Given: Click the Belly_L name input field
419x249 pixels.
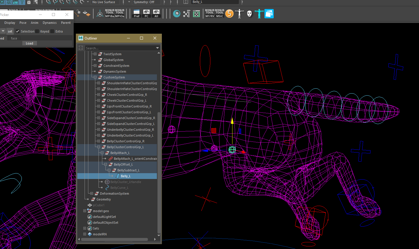Looking at the screenshot, I should point(215,2).
